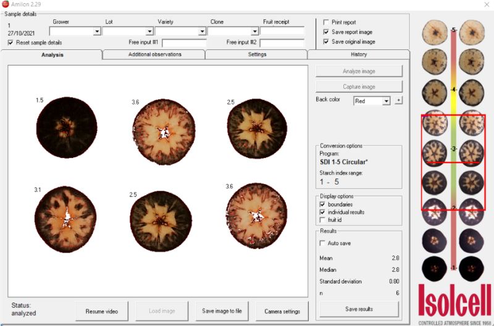Viewport: 494px width, 326px height.
Task: Click the Free input #1 field
Action: point(184,43)
